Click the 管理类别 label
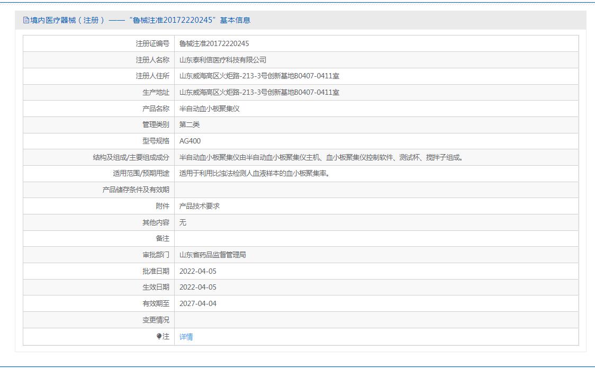 156,125
